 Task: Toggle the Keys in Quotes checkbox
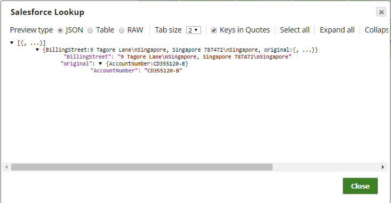tap(214, 30)
